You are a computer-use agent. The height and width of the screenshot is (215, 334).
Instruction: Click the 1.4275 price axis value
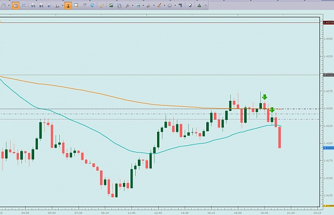point(328,91)
